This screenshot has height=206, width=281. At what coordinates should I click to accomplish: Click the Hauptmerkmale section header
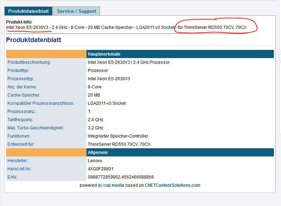point(180,54)
